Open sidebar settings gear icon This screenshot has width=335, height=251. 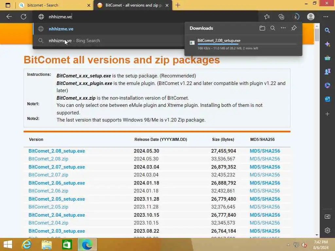327,230
